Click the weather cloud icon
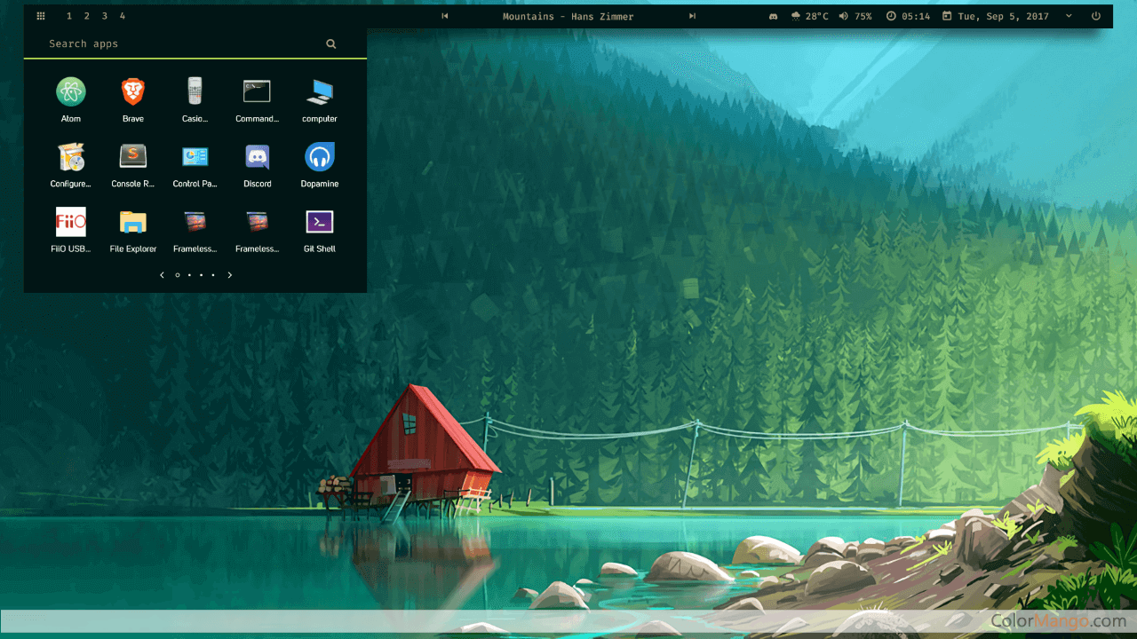Viewport: 1137px width, 639px height. click(x=796, y=16)
